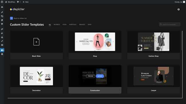The height and width of the screenshot is (104, 186).
Task: Click the Blank Slider label
Action: pyautogui.click(x=36, y=56)
